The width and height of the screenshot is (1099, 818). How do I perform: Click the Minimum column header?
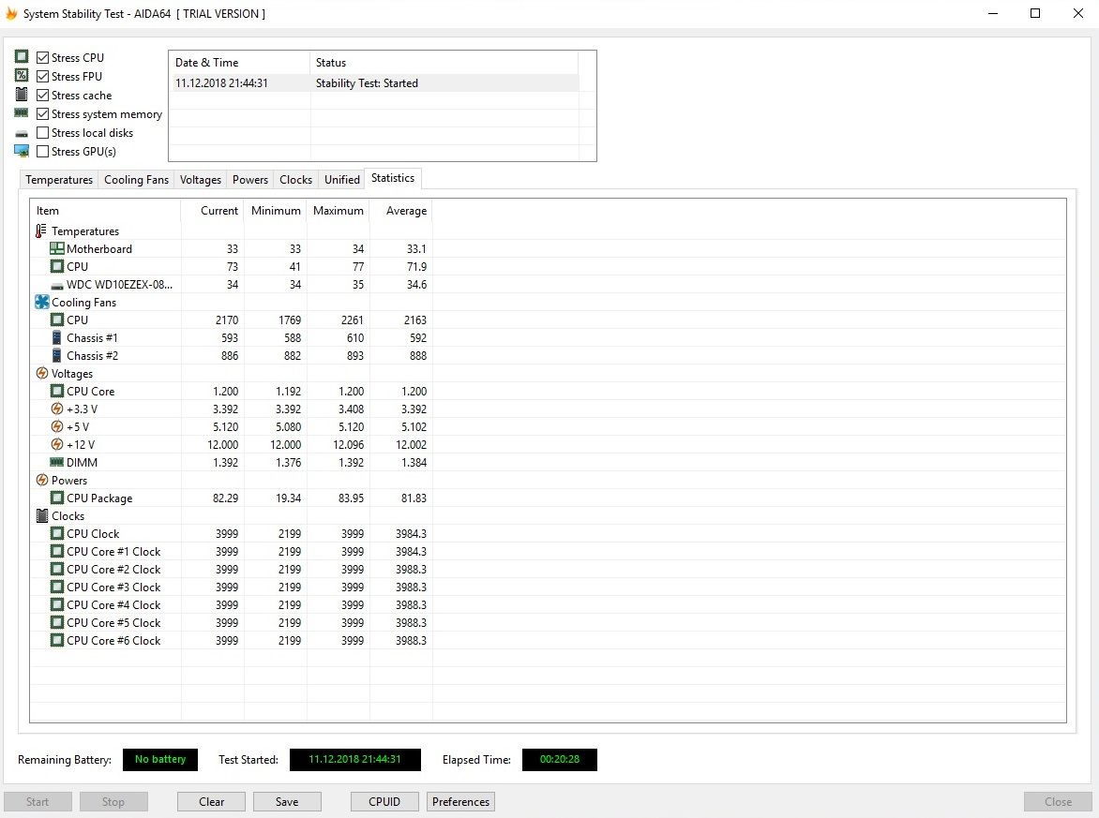(x=276, y=210)
